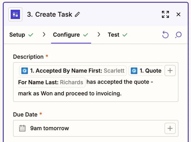The image size is (191, 142).
Task: Open the search magnifier icon
Action: coord(178,35)
